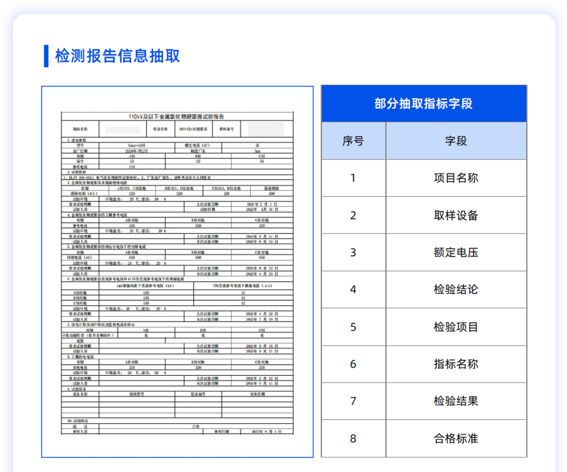567x472 pixels.
Task: Click the report title 110kV及以下金属氧化物避雷器试验报告
Action: pos(177,117)
